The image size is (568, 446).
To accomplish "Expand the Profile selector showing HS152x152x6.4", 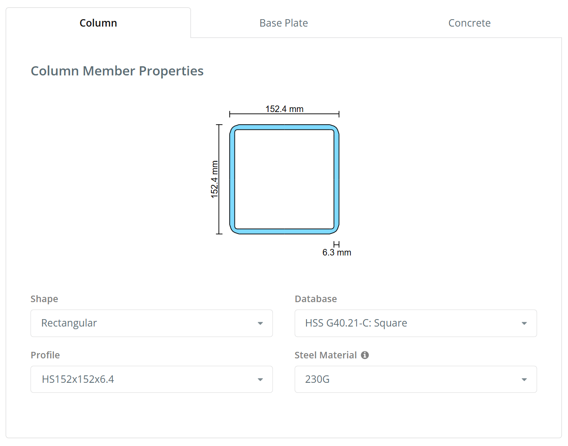I will tap(152, 379).
